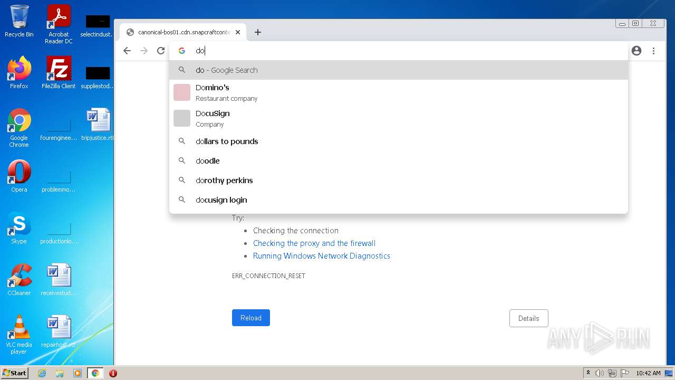Open the Chrome profile avatar icon
The height and width of the screenshot is (380, 675).
pos(637,51)
